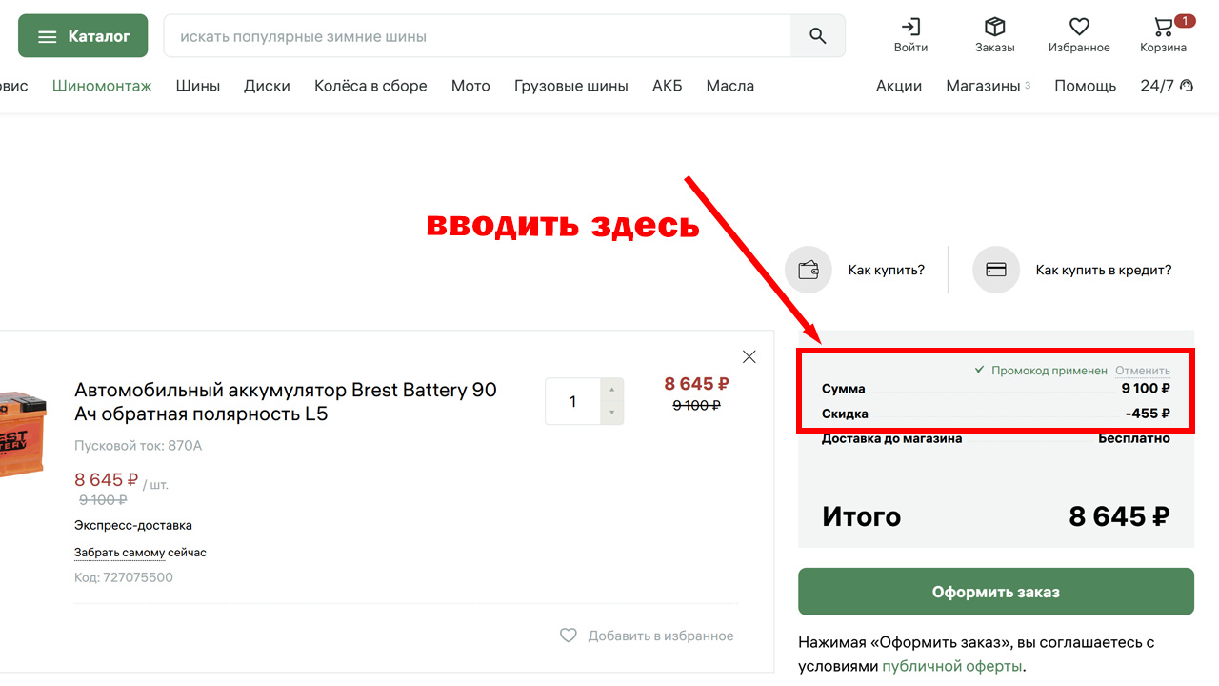Open the Brest Battery 90 Ач product title
Screen dimensions: 1219x686
pyautogui.click(x=286, y=402)
